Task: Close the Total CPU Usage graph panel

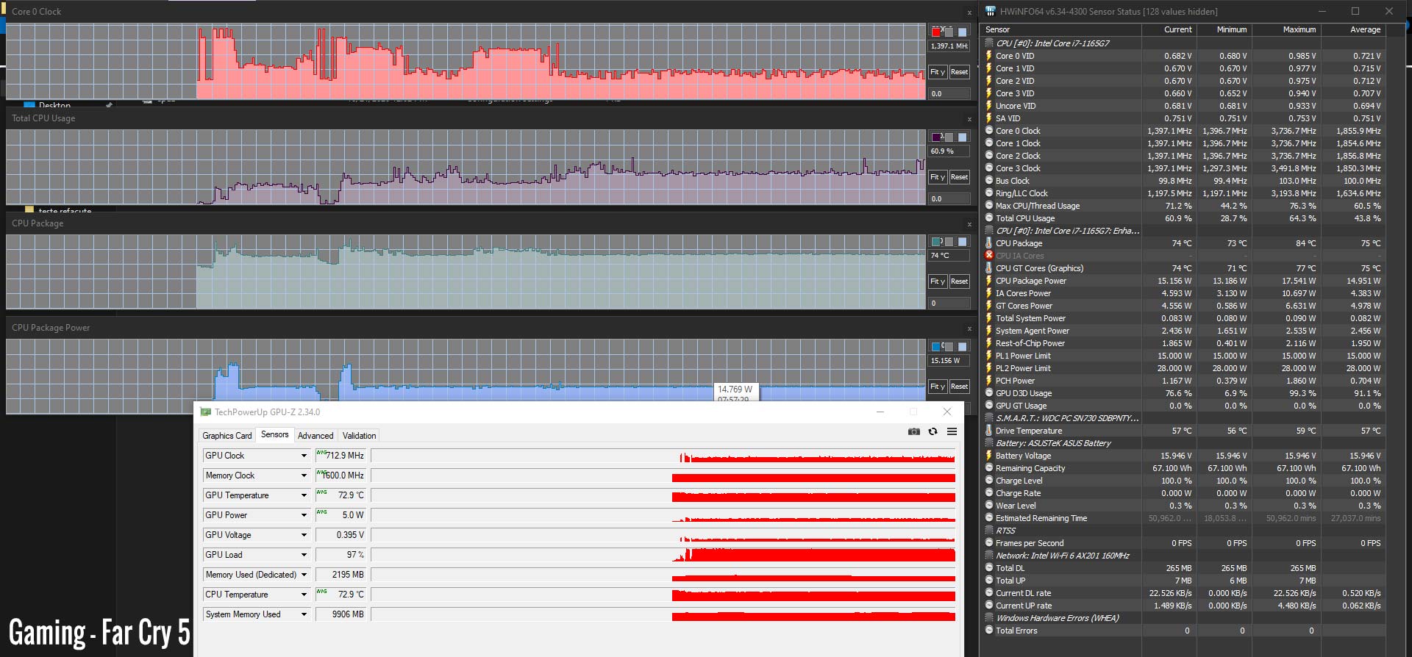Action: point(969,118)
